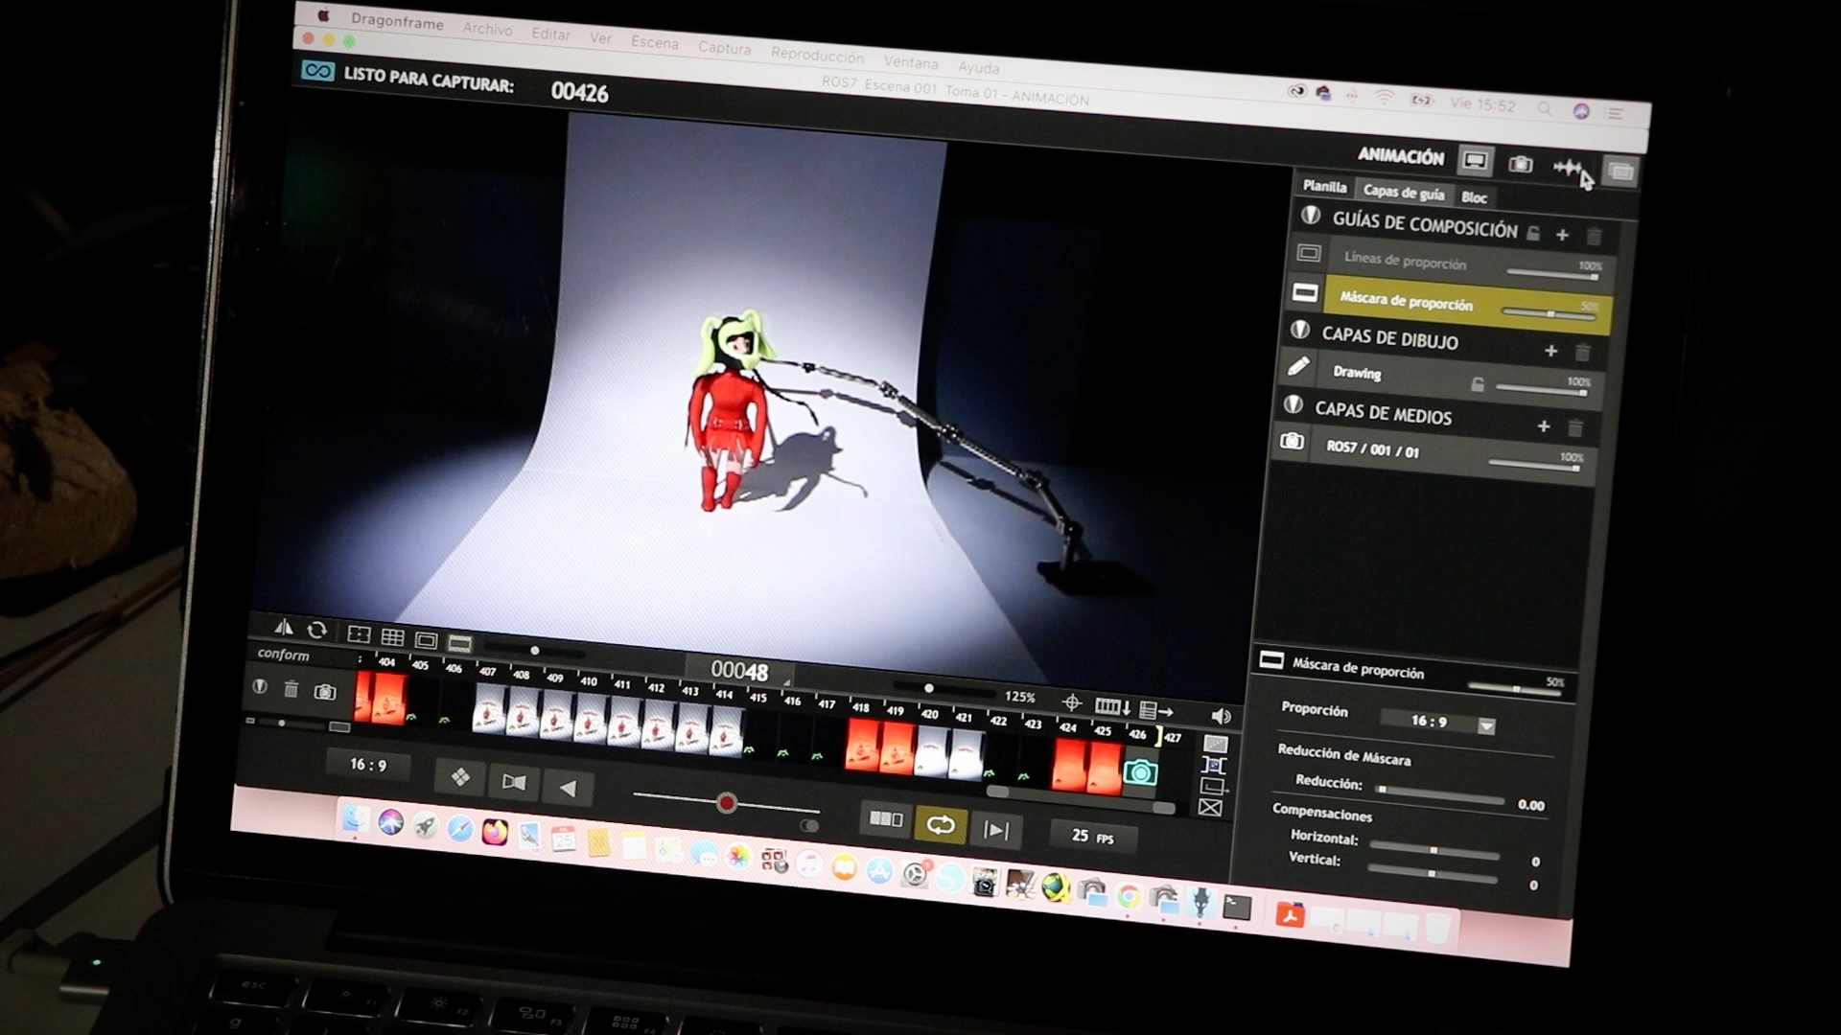The width and height of the screenshot is (1841, 1035).
Task: Toggle the safe-area overlay icon
Action: tap(359, 634)
